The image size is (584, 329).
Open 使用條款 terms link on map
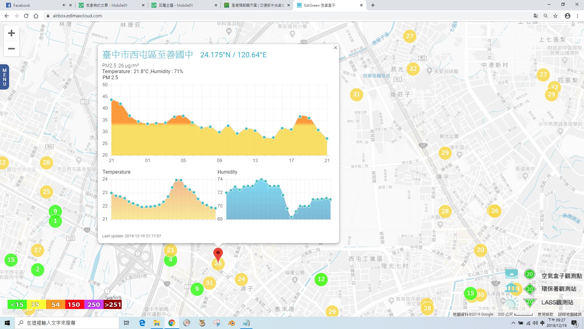point(545,314)
